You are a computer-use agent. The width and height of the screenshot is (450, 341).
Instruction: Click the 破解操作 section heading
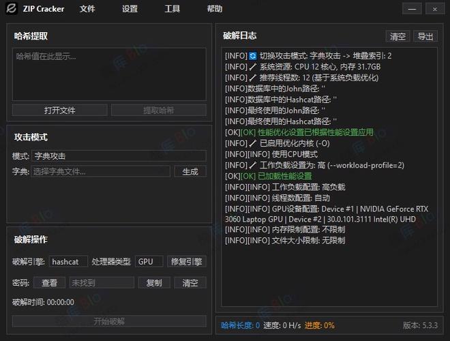click(x=31, y=239)
